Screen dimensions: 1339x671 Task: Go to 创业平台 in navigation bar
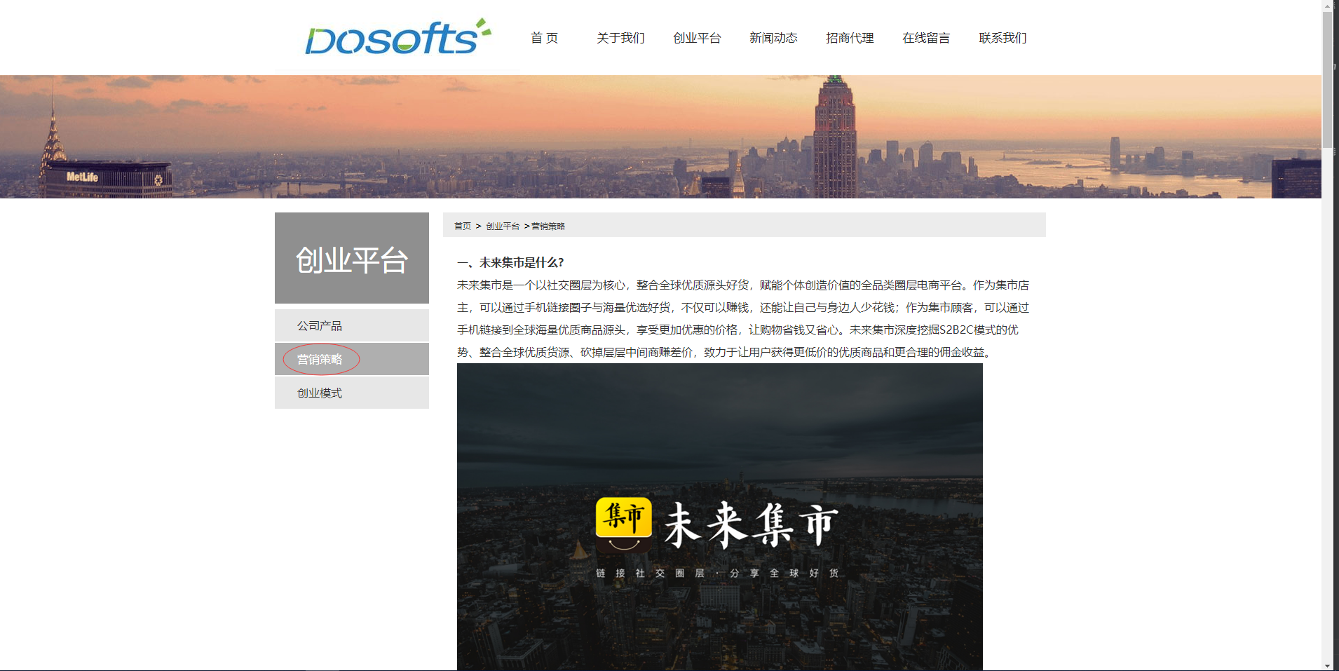697,38
